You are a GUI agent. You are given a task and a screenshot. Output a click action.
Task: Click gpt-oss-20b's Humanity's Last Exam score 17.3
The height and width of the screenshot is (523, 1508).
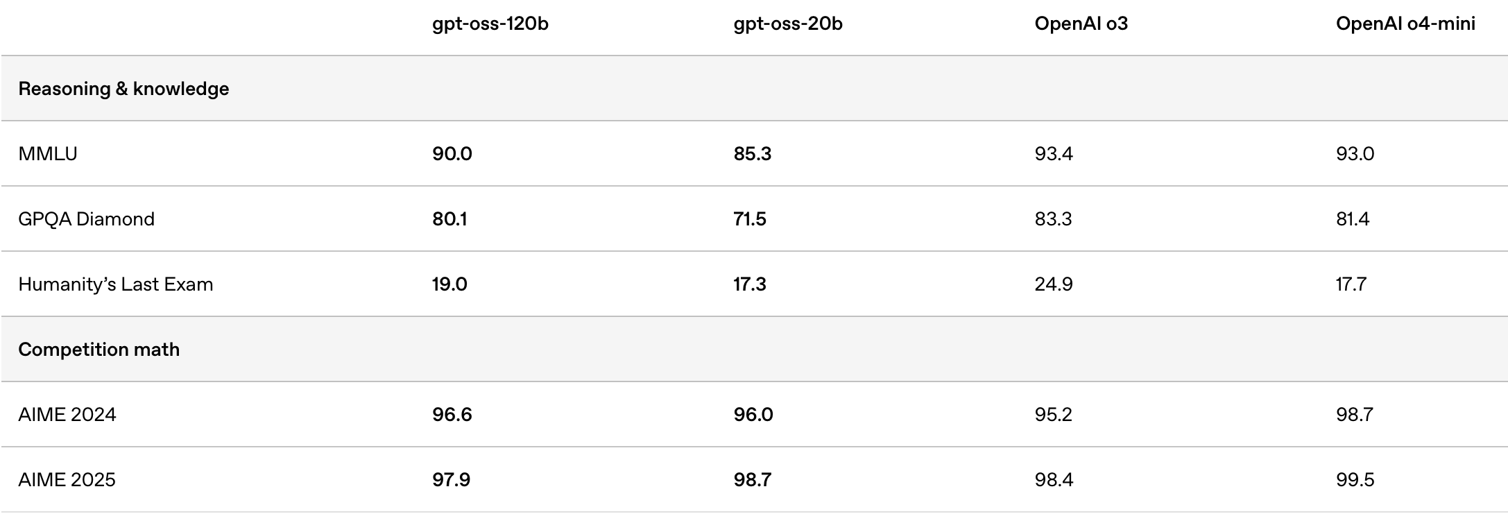[x=749, y=284]
